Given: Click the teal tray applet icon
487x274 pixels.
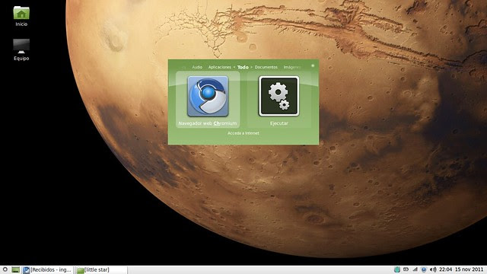Looking at the screenshot, I should click(x=397, y=269).
